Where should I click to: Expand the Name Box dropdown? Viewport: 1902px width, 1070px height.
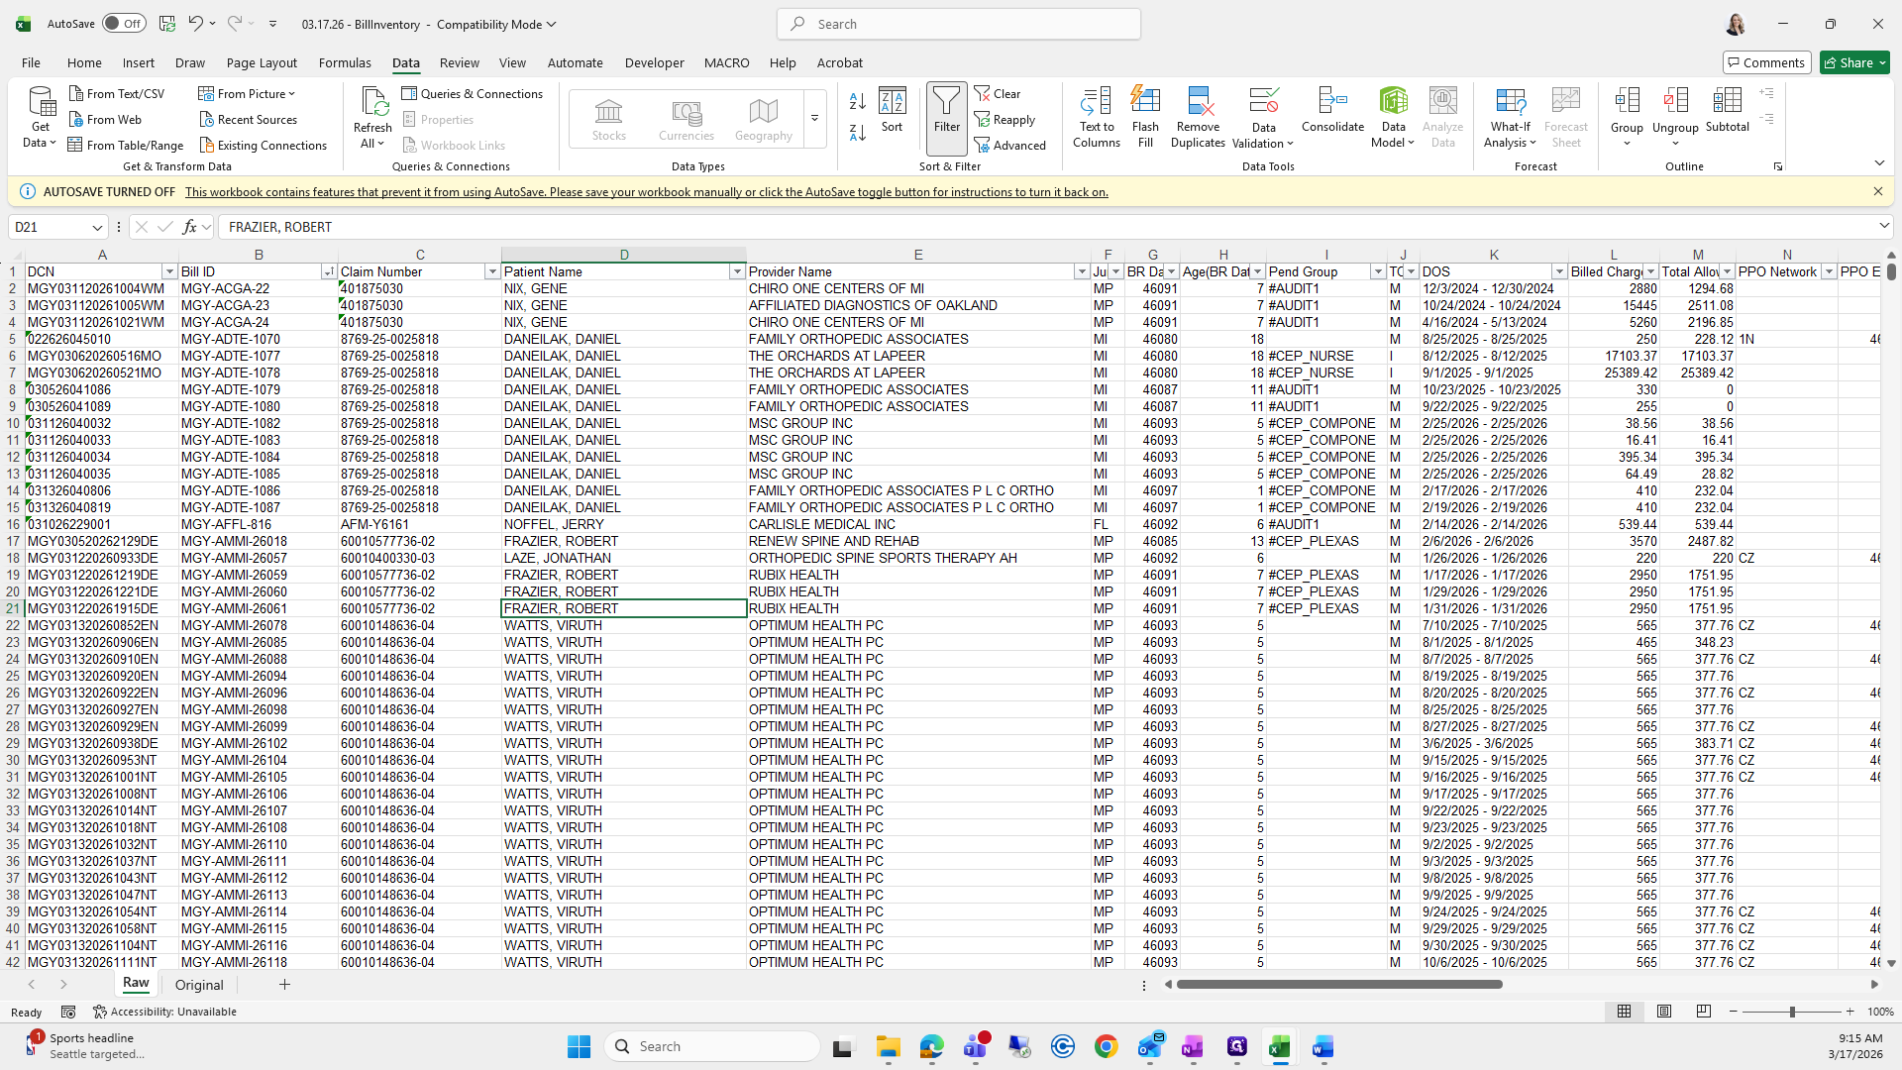pyautogui.click(x=97, y=227)
